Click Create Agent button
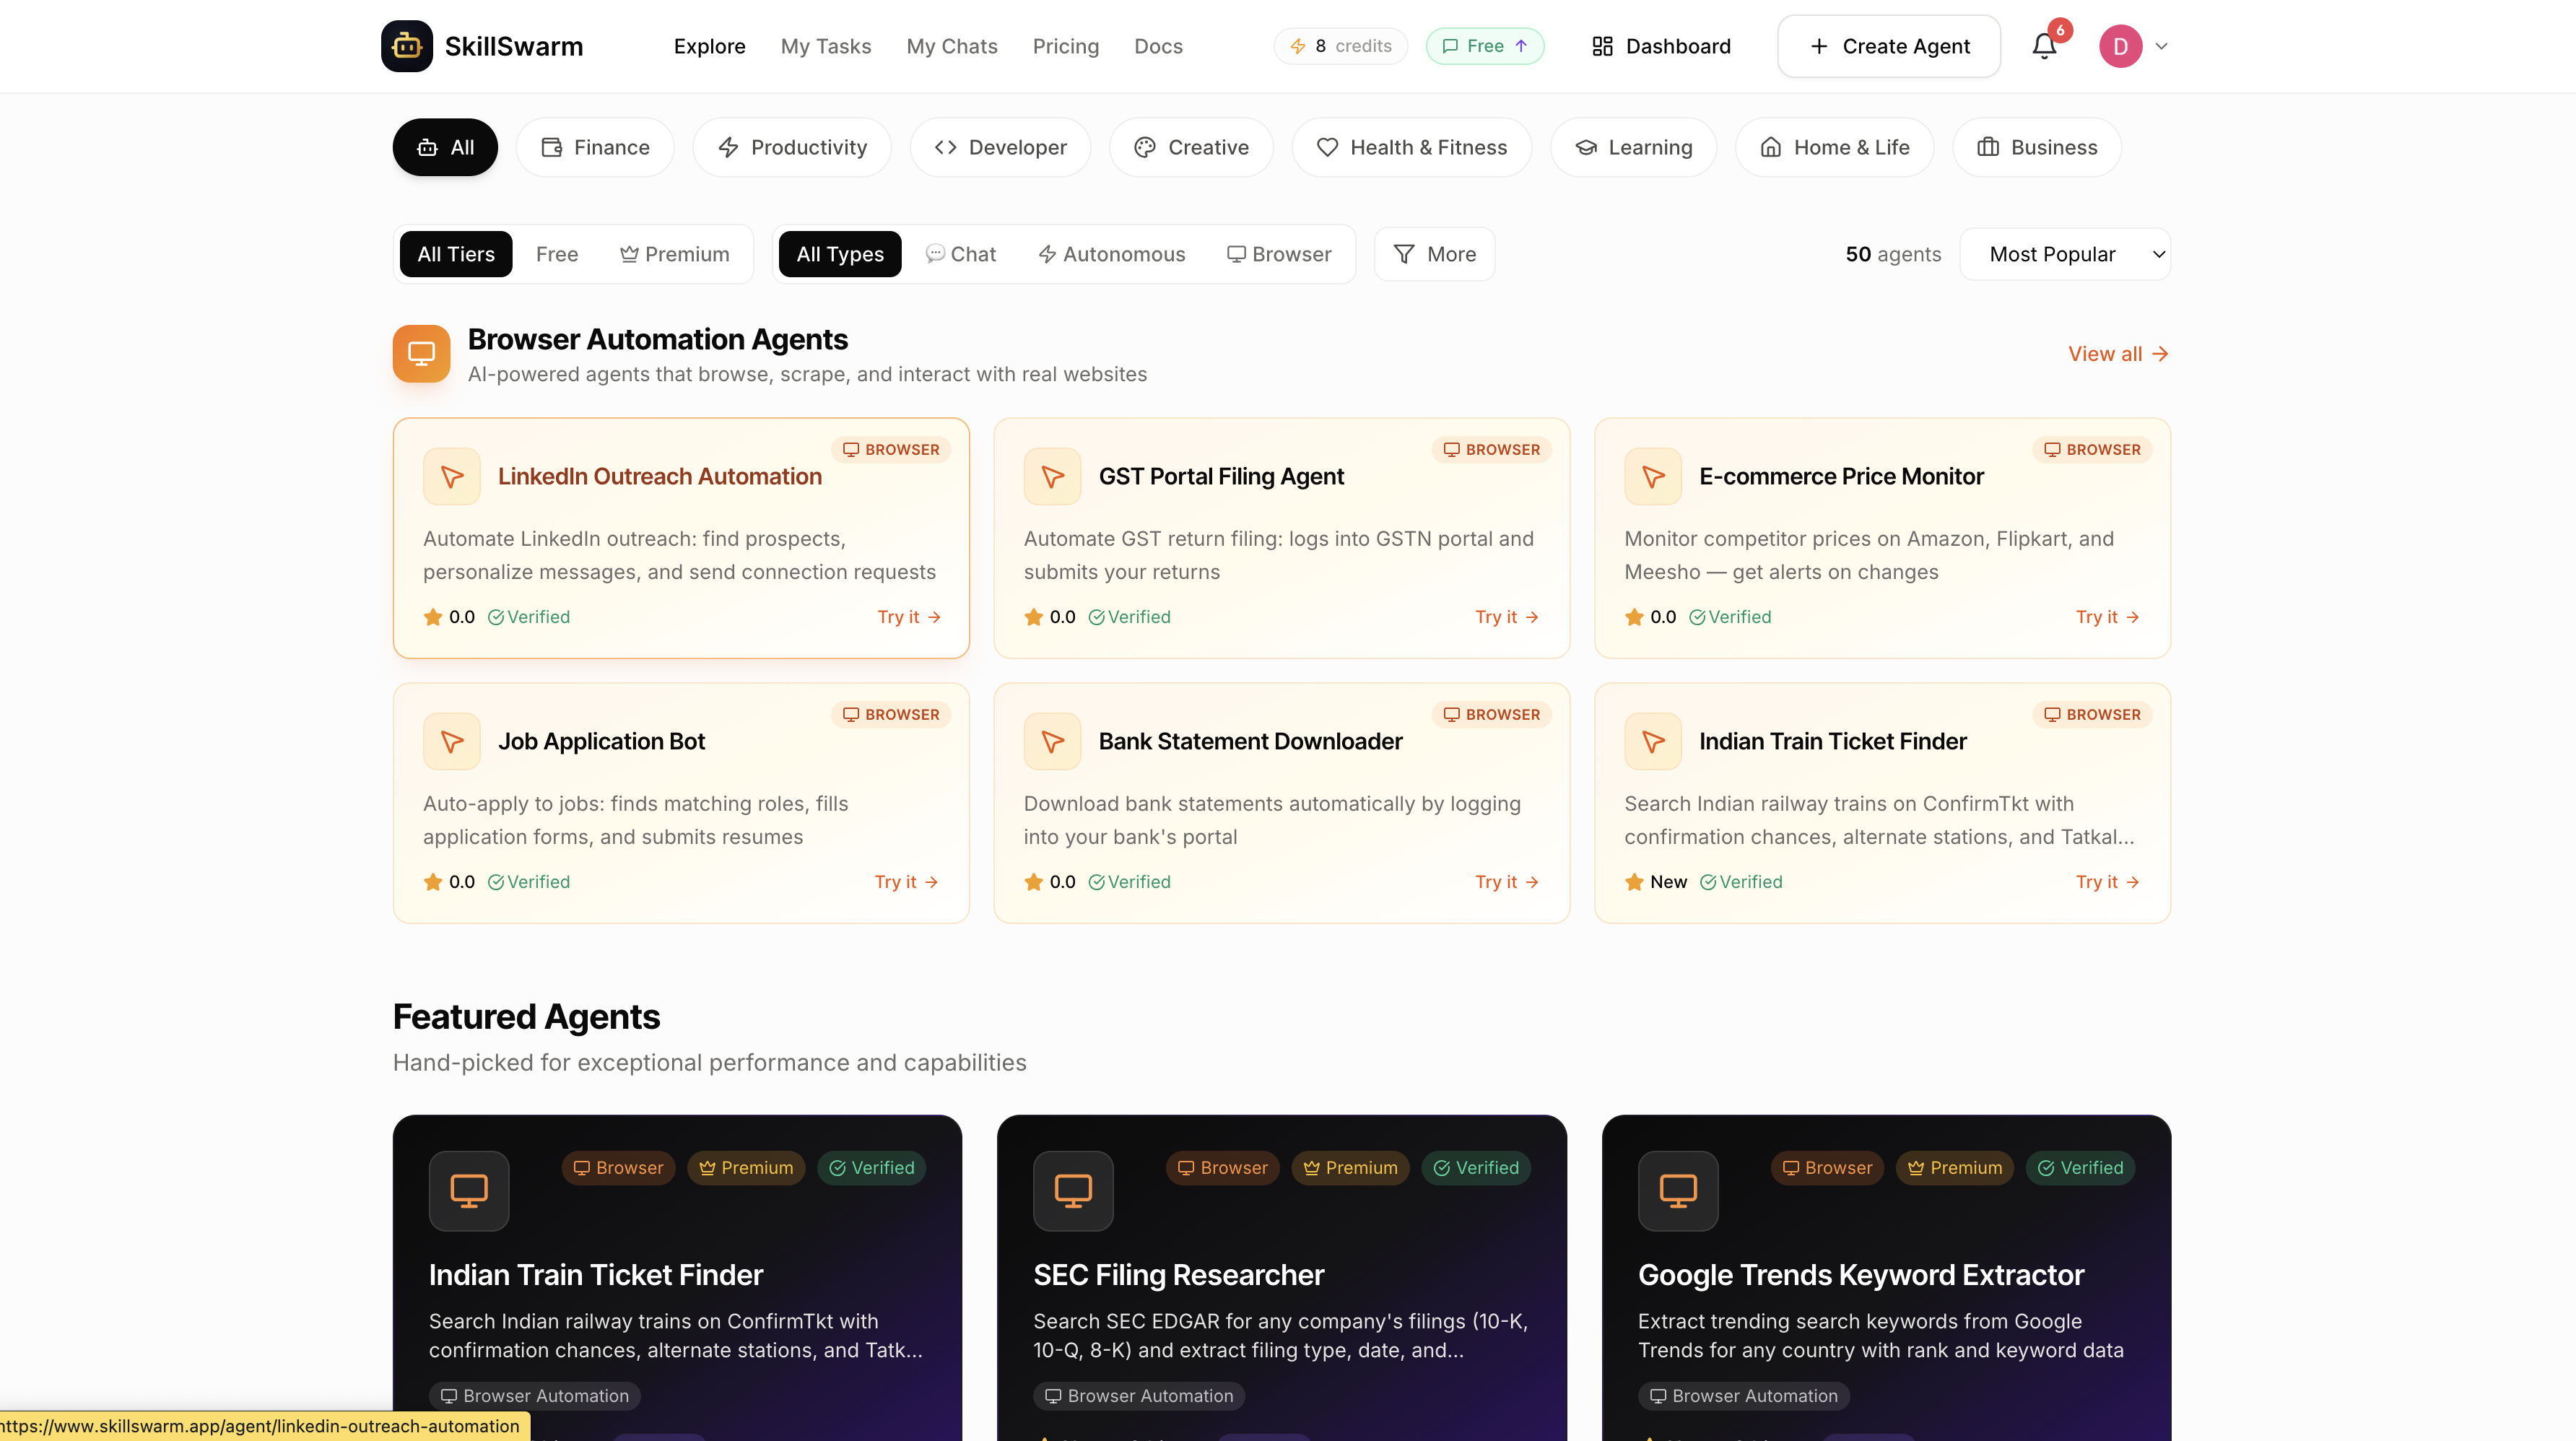This screenshot has height=1441, width=2576. pyautogui.click(x=1888, y=46)
